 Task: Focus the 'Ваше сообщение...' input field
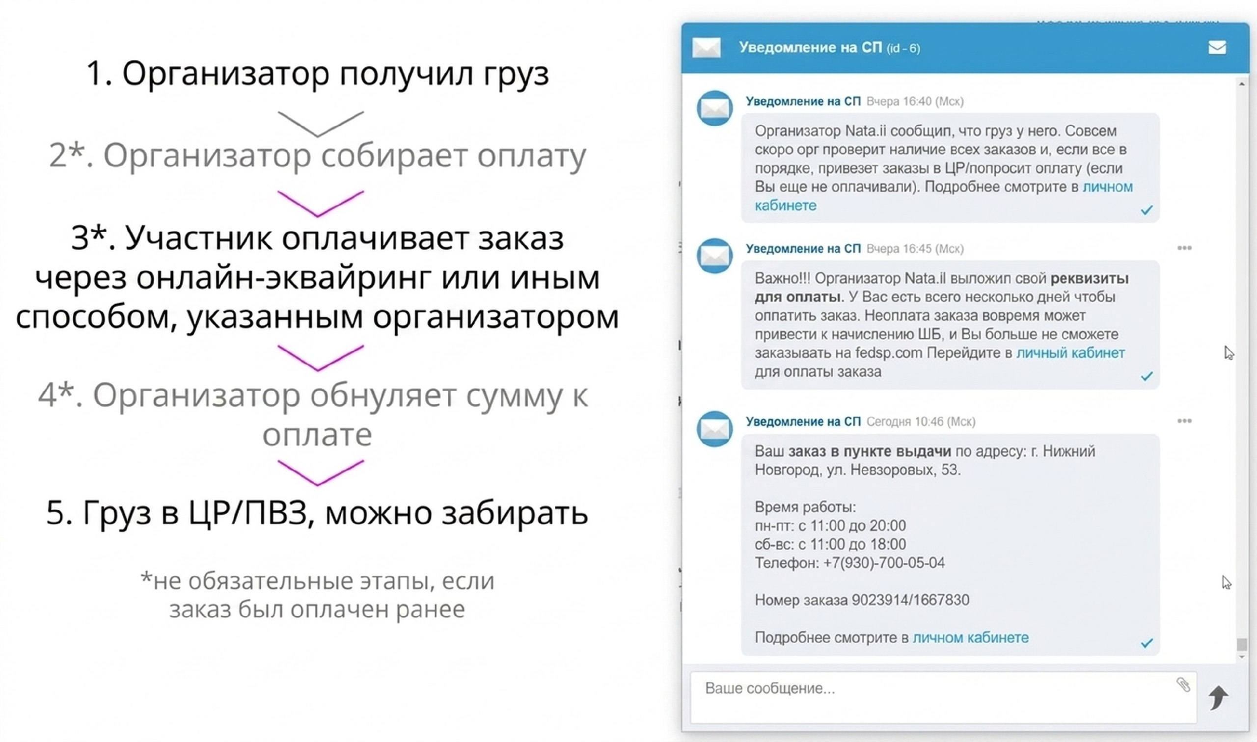[x=943, y=696]
